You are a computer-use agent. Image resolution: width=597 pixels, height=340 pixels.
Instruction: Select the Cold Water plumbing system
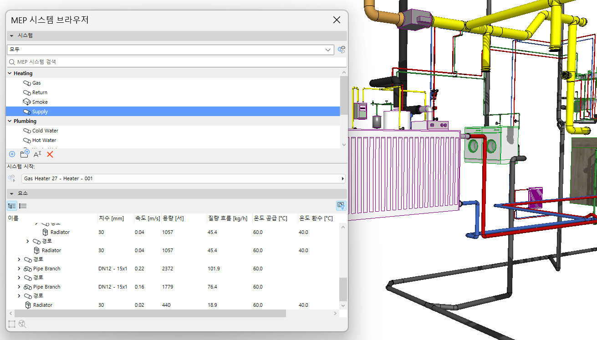pyautogui.click(x=45, y=131)
